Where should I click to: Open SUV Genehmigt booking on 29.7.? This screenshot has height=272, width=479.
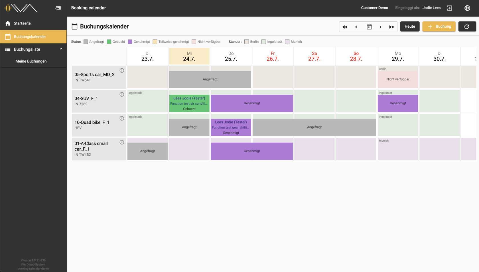click(x=398, y=103)
